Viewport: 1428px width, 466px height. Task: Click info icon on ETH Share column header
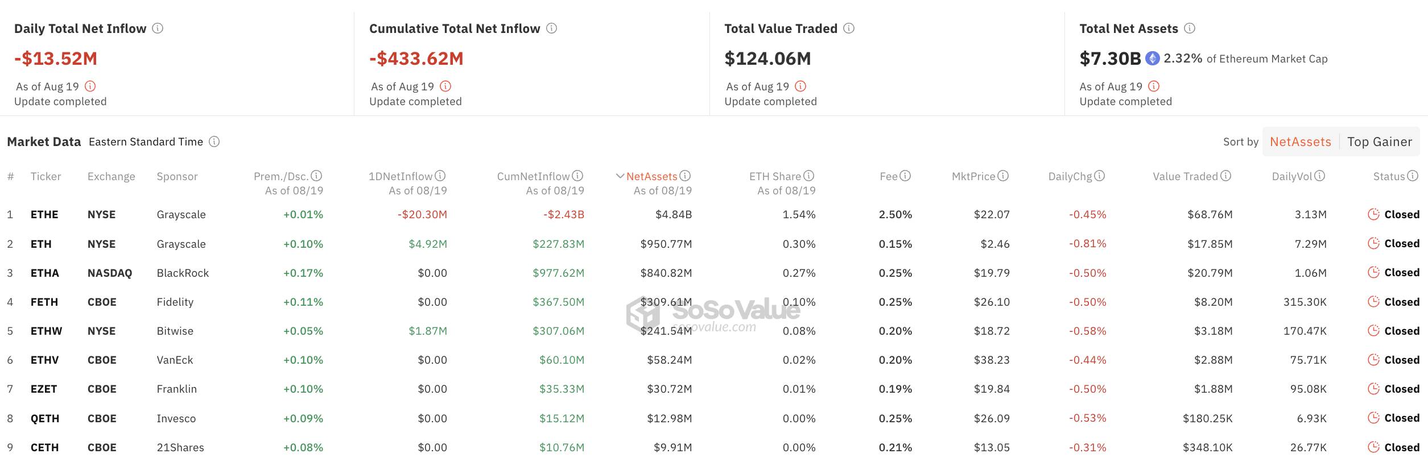(808, 176)
